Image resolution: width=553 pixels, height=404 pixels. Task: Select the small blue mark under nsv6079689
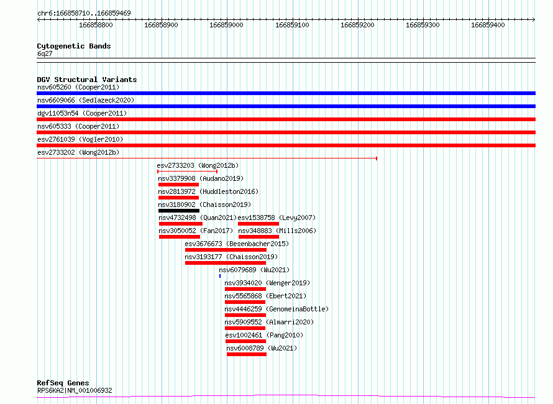coord(220,276)
